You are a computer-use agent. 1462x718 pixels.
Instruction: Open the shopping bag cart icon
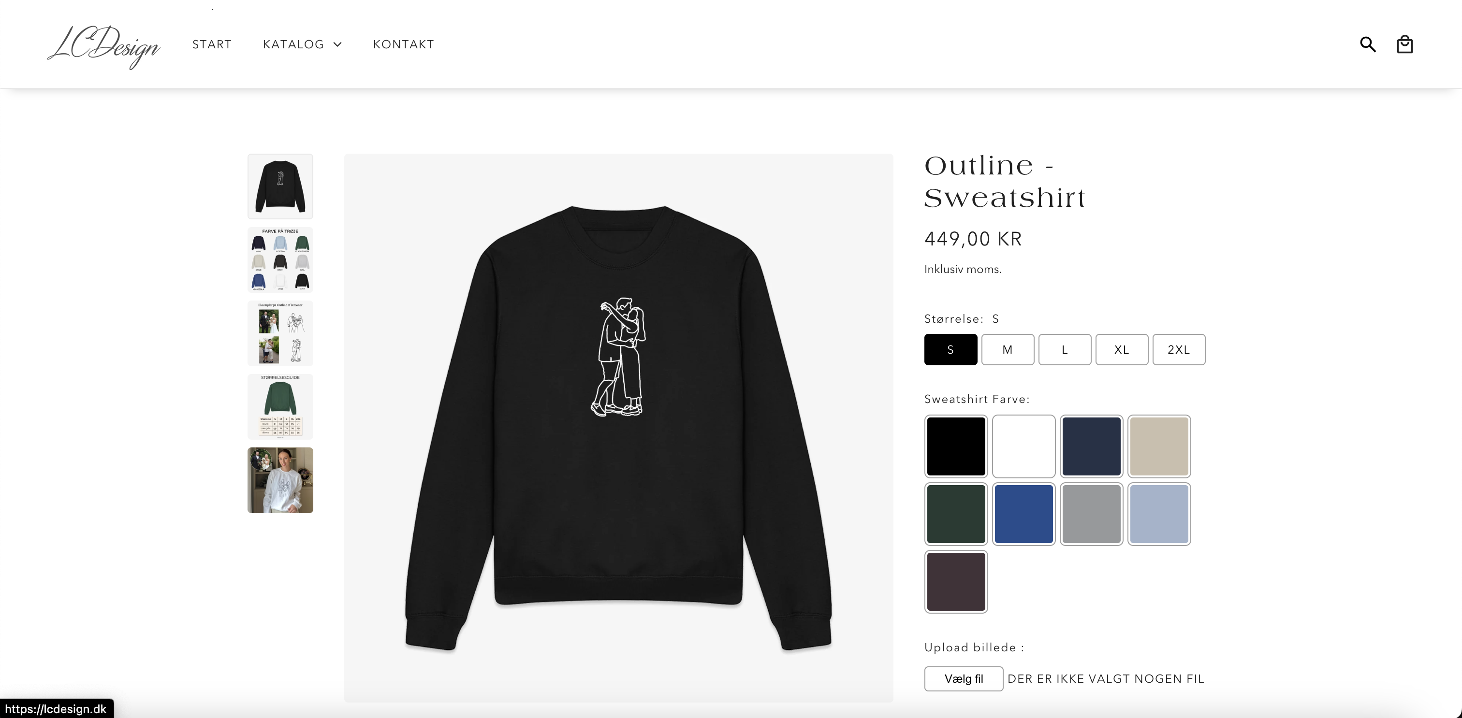(1404, 44)
